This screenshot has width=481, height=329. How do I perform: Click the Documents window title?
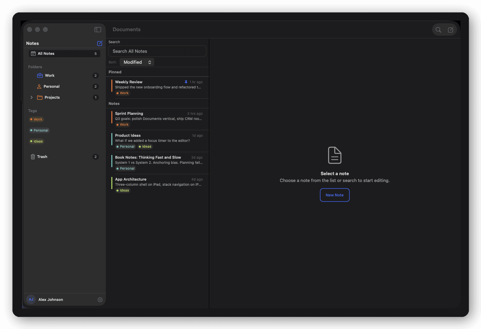pos(126,29)
